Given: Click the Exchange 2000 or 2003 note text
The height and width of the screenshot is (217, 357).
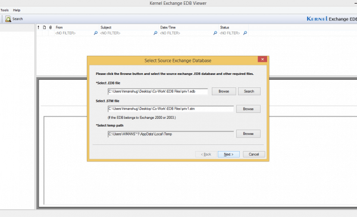Looking at the screenshot, I should tap(142, 118).
